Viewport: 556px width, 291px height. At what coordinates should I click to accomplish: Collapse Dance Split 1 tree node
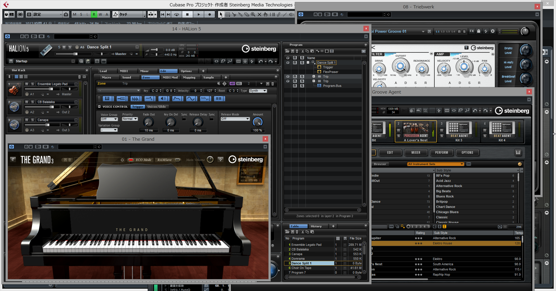coord(308,62)
